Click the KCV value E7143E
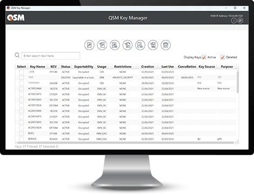 54,134
